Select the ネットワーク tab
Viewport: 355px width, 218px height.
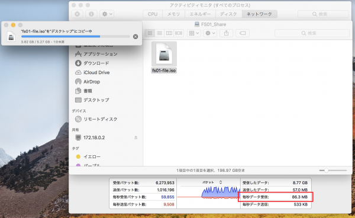click(260, 14)
